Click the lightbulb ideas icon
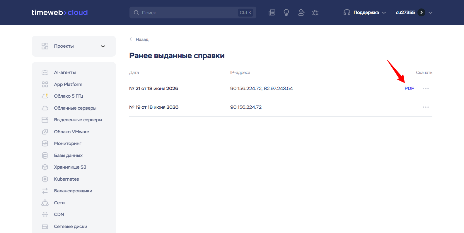 [286, 13]
